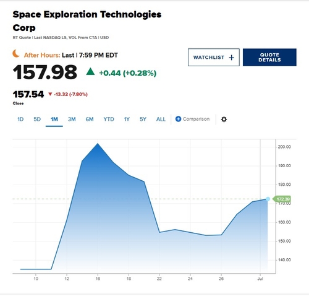309x296 pixels.
Task: Click the blue plus Comparison icon
Action: 178,119
